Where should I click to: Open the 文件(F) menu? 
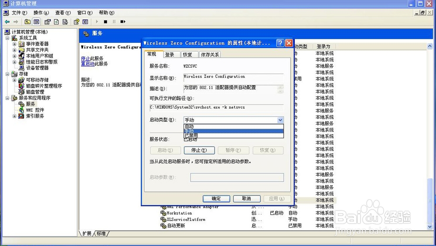tap(20, 13)
